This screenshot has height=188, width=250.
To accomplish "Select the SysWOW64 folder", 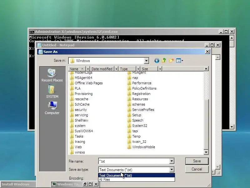I will click(81, 131).
